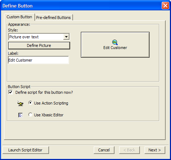
Task: Select Use Action Scripting radio option
Action: pos(30,103)
